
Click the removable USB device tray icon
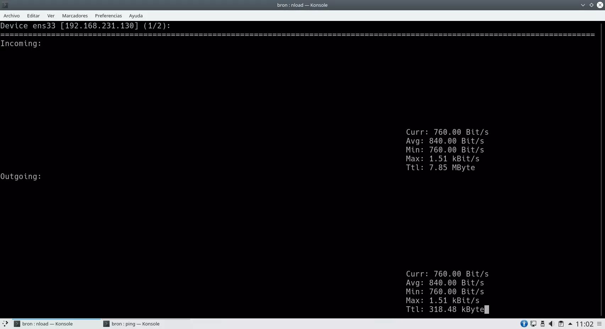click(542, 324)
